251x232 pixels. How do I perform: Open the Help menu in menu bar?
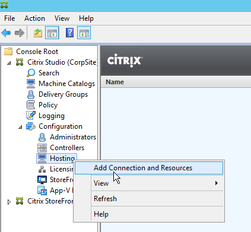coord(86,18)
